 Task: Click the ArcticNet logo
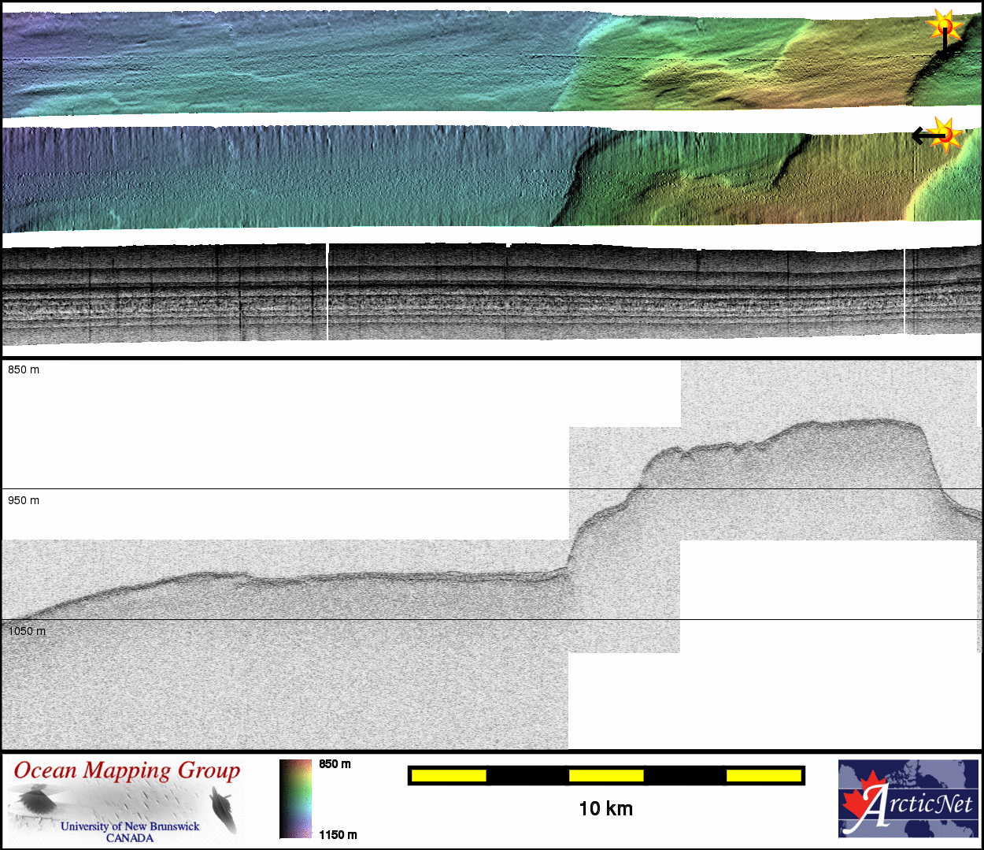click(x=908, y=798)
